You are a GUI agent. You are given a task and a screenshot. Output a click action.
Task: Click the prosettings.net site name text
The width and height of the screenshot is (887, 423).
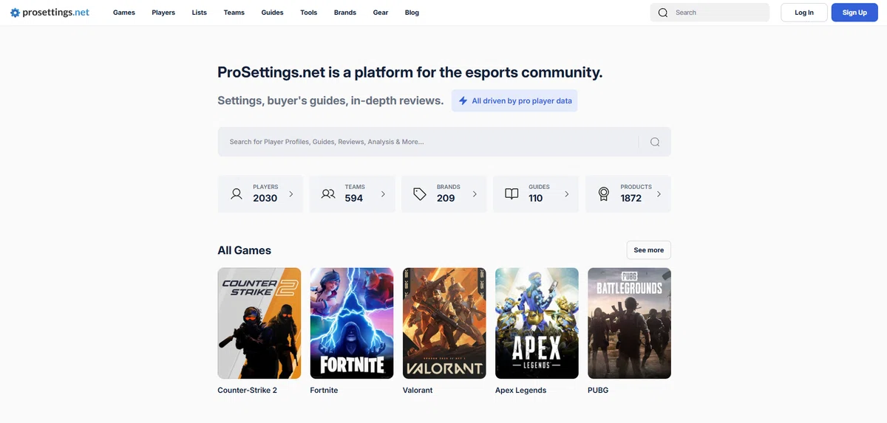55,13
